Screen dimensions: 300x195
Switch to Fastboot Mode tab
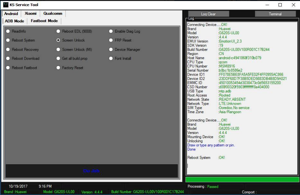tap(44, 21)
